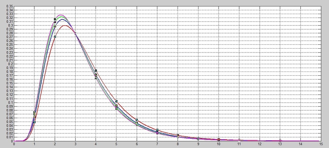This screenshot has height=148, width=329.
Task: Click the peak of the magenta curve
Action: 61,15
